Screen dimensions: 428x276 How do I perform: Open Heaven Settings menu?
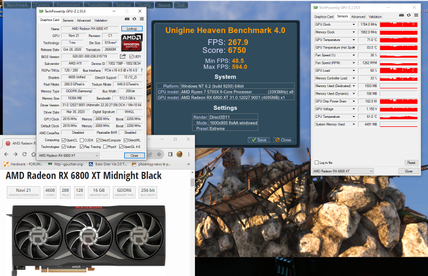coord(123,5)
